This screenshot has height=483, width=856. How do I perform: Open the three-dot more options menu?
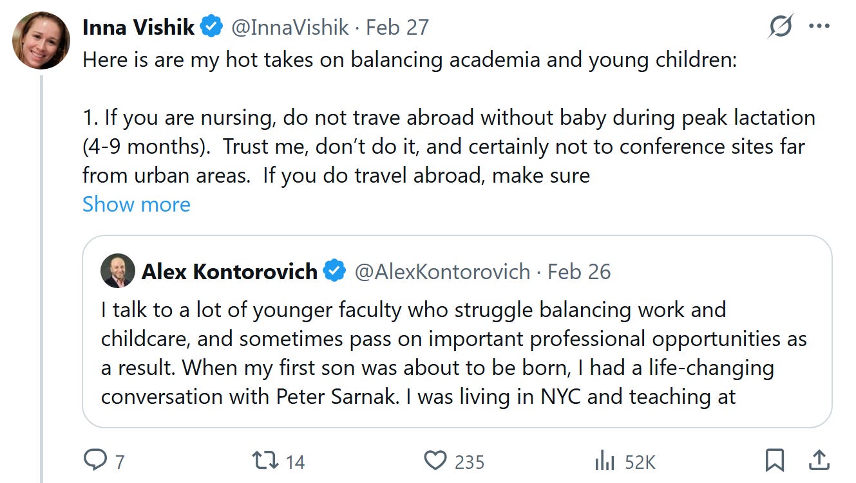point(819,26)
